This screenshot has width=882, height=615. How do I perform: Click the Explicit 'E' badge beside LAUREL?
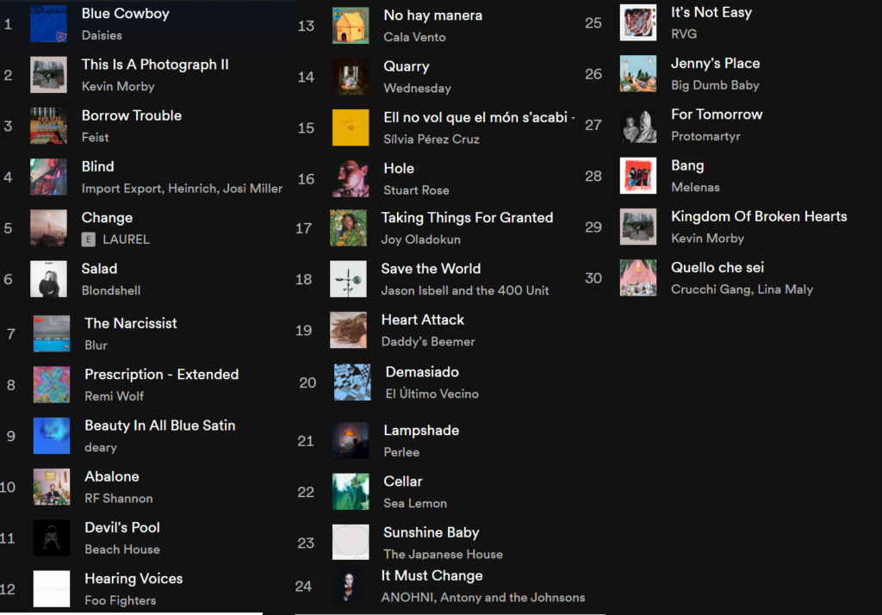(x=89, y=239)
